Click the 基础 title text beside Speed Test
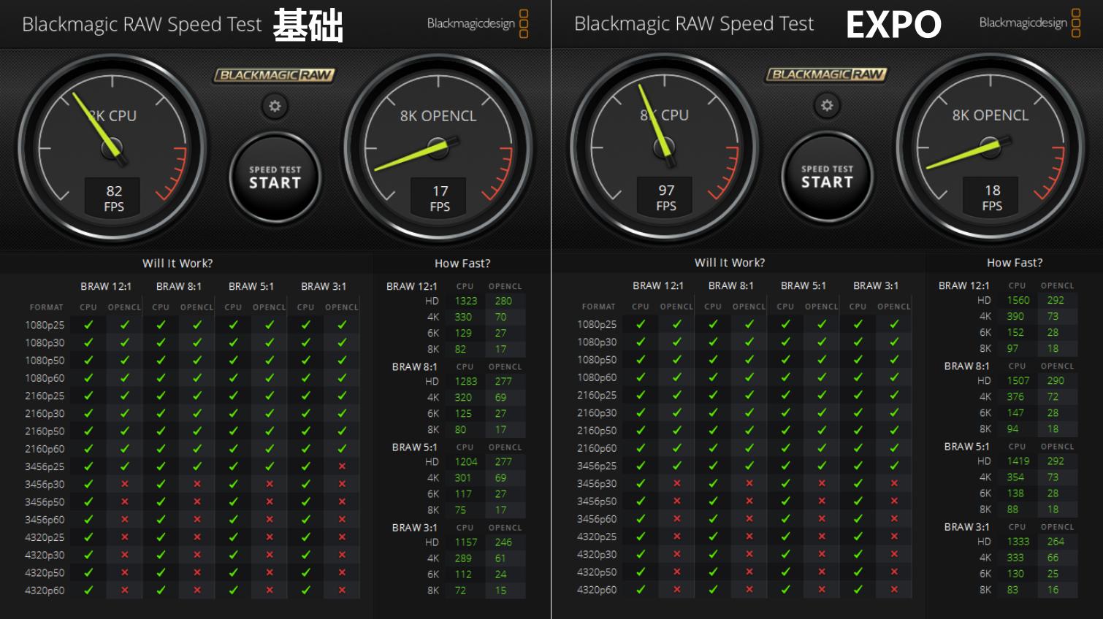 point(308,25)
